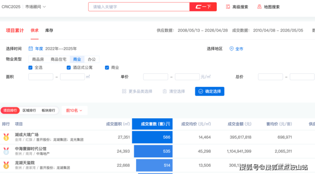Sort by 成交套数 column header
The width and height of the screenshot is (315, 174).
coord(152,124)
